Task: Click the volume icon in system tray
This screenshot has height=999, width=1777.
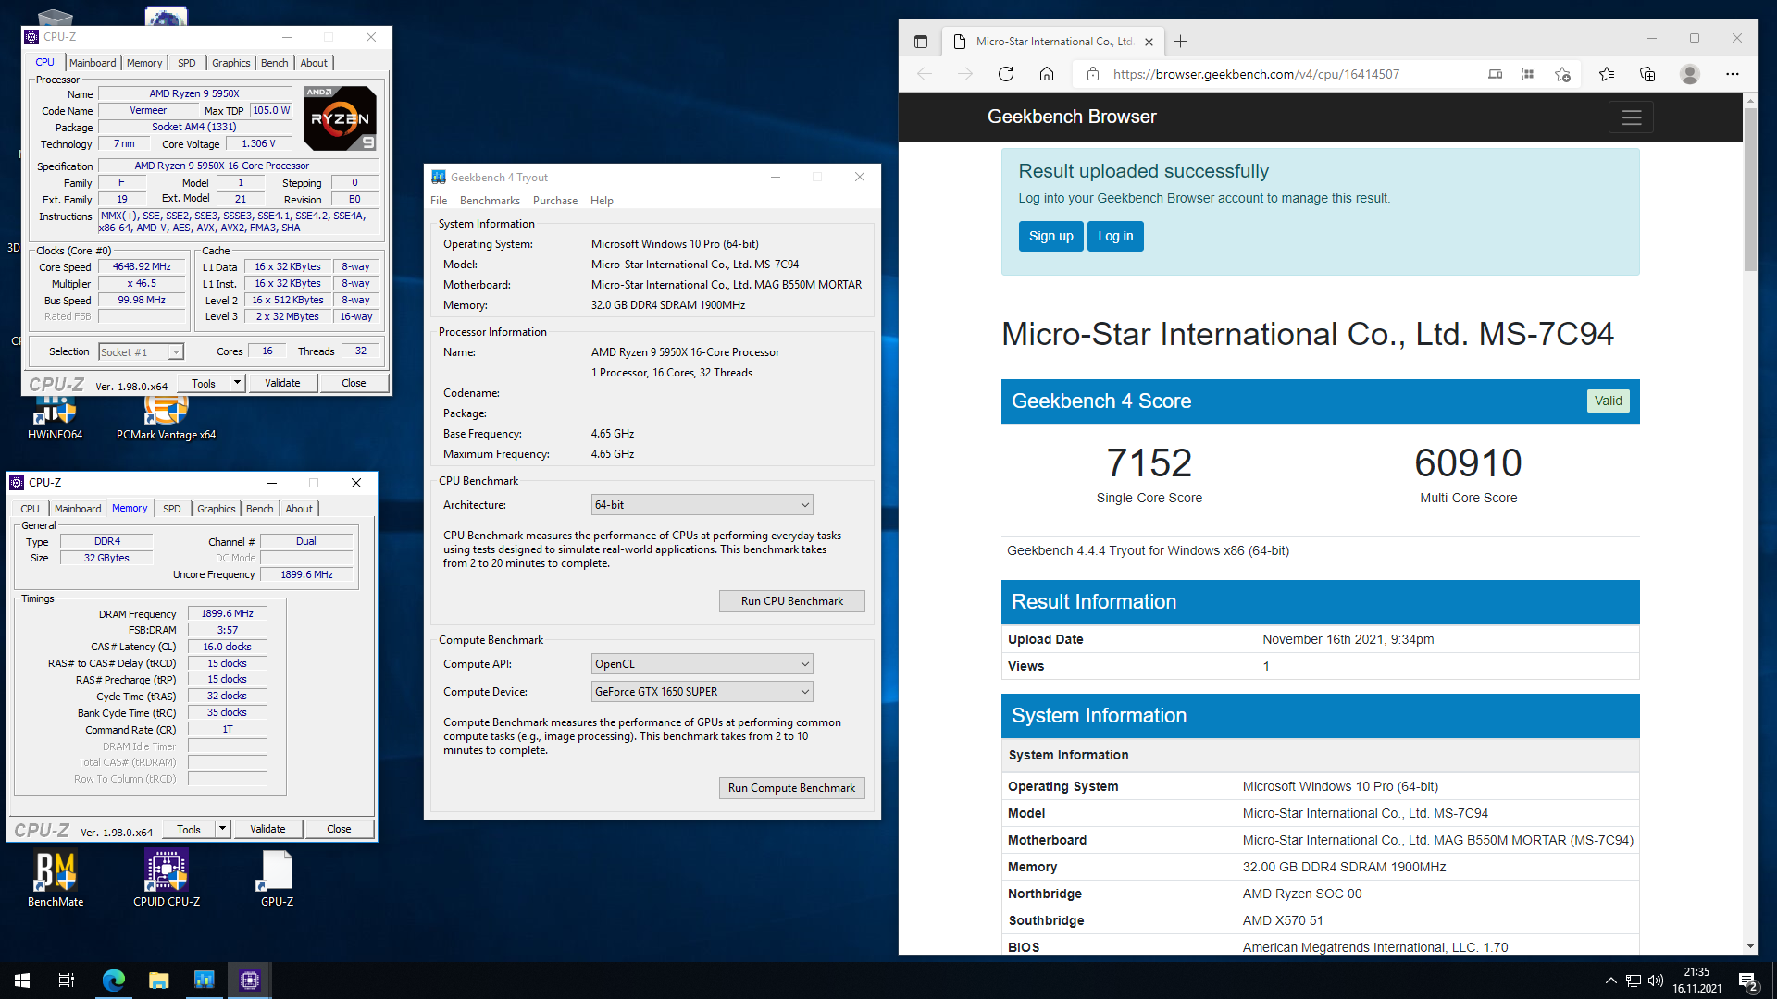Action: pos(1656,980)
